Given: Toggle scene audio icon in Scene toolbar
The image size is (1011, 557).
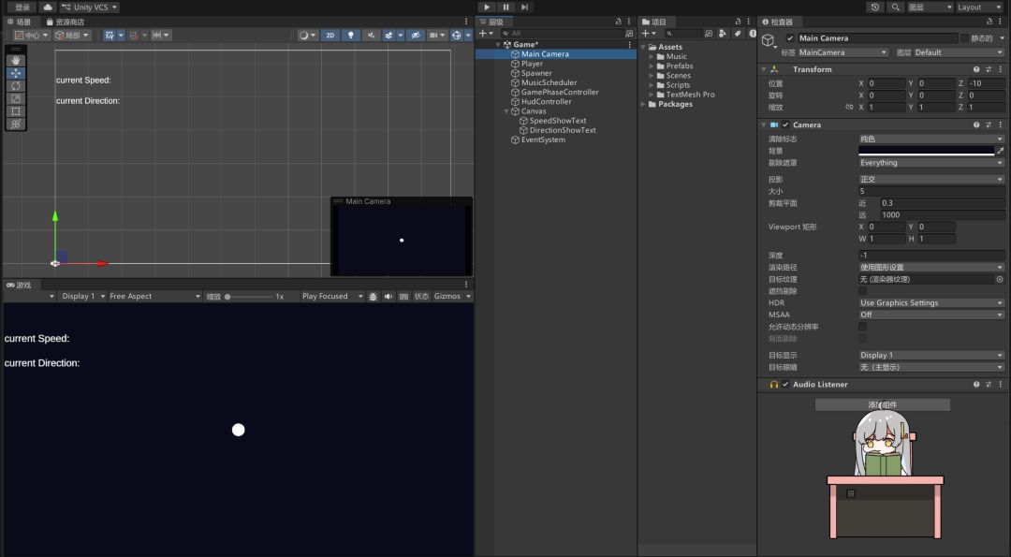Looking at the screenshot, I should [x=371, y=36].
